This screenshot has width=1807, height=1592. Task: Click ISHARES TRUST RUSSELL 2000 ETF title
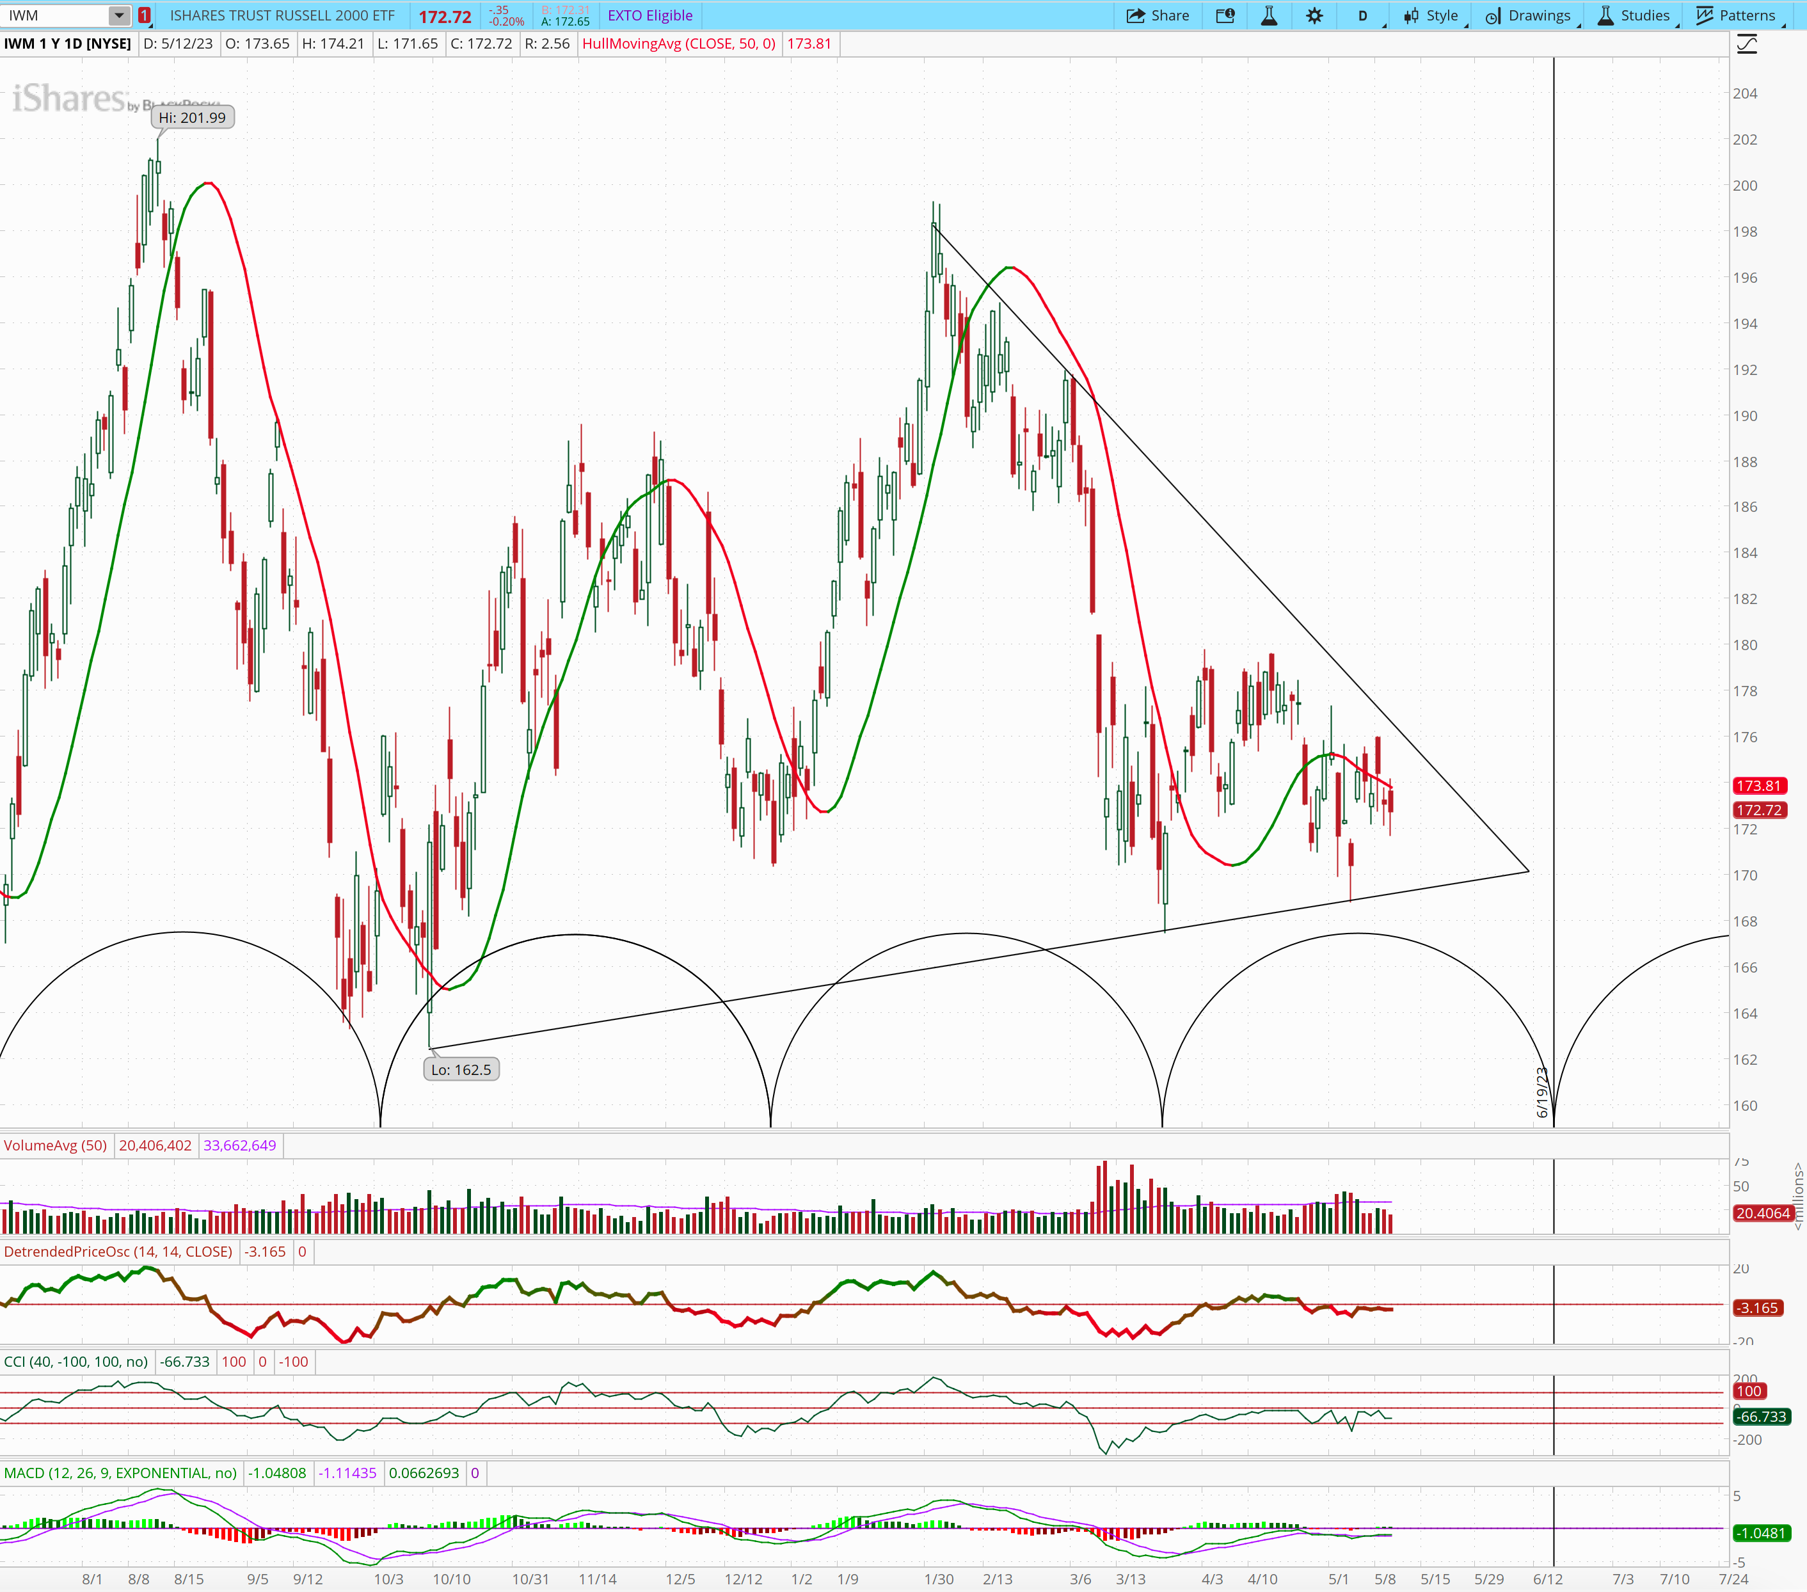click(282, 15)
